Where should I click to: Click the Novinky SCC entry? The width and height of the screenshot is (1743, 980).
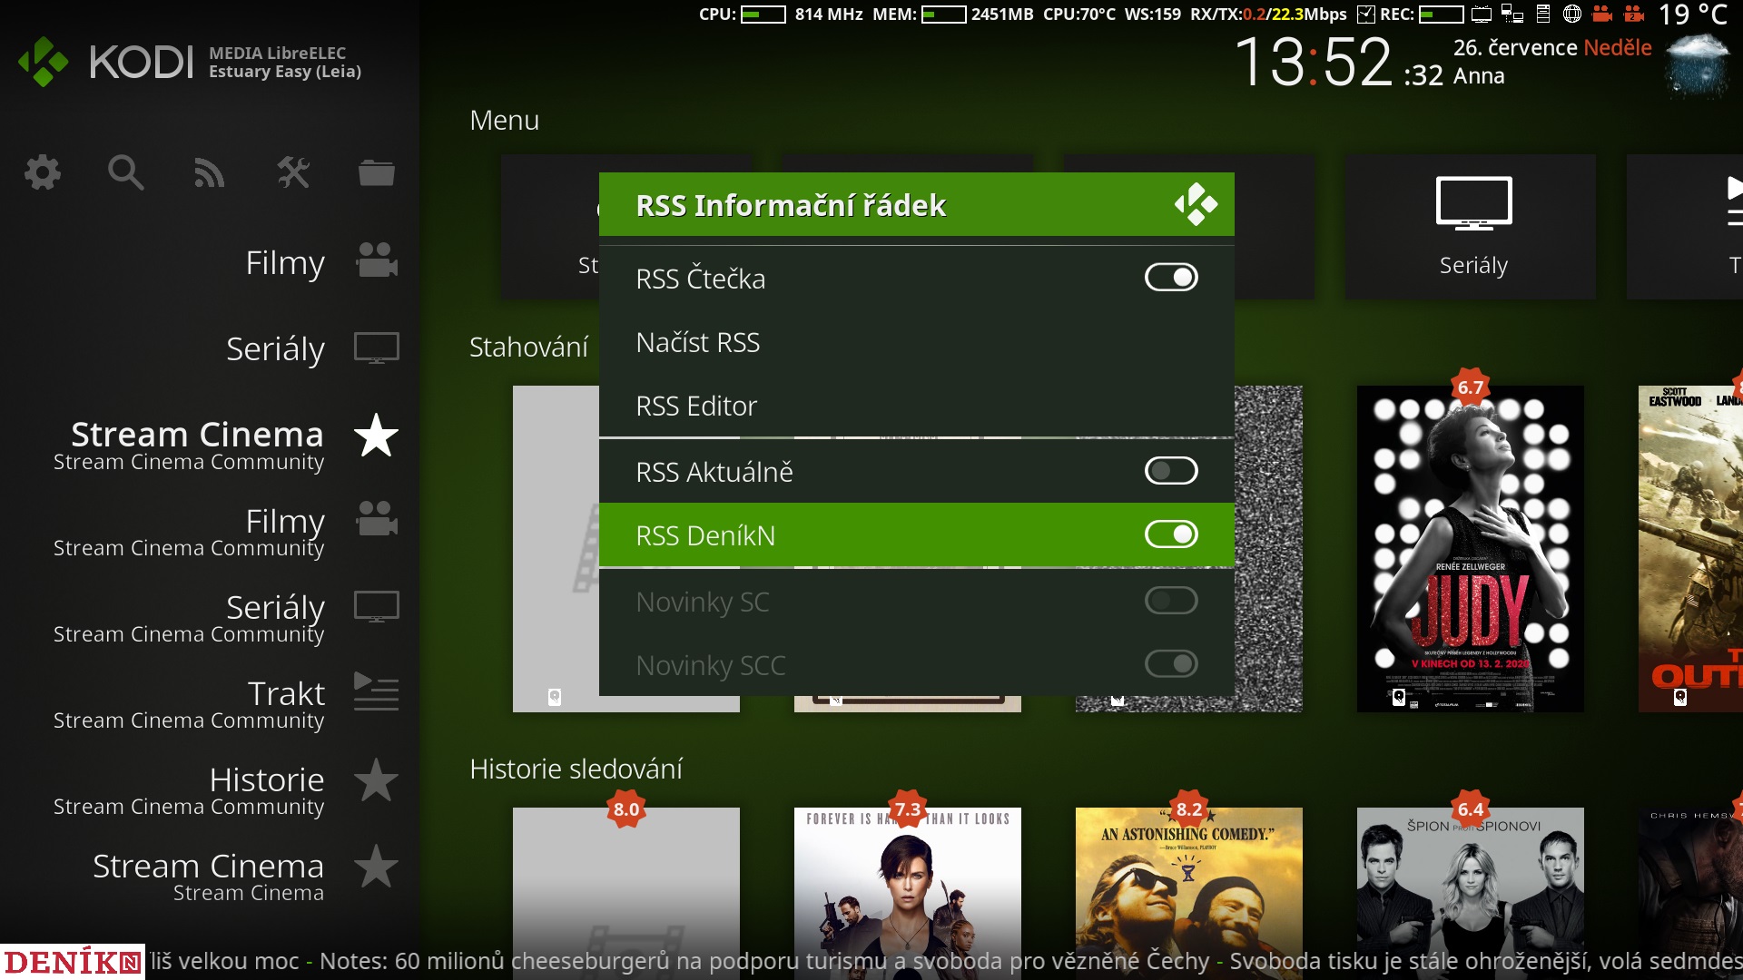(x=711, y=665)
